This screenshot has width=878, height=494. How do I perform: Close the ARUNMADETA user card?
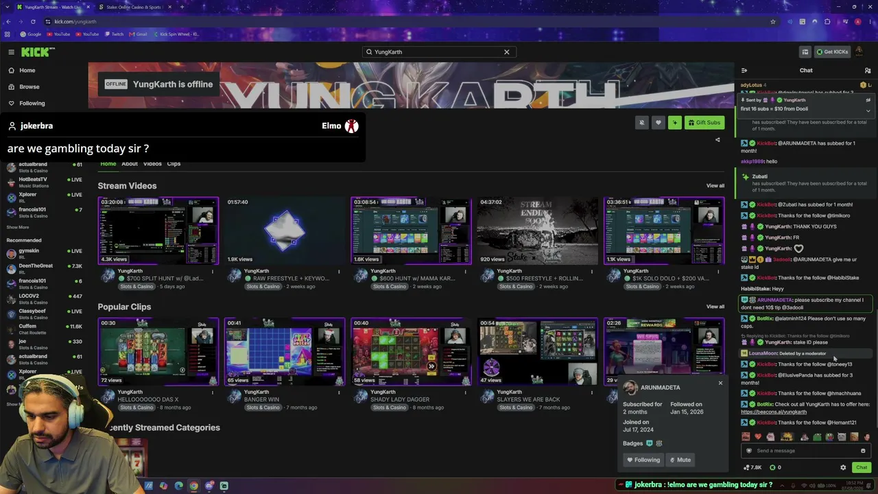[x=720, y=383]
